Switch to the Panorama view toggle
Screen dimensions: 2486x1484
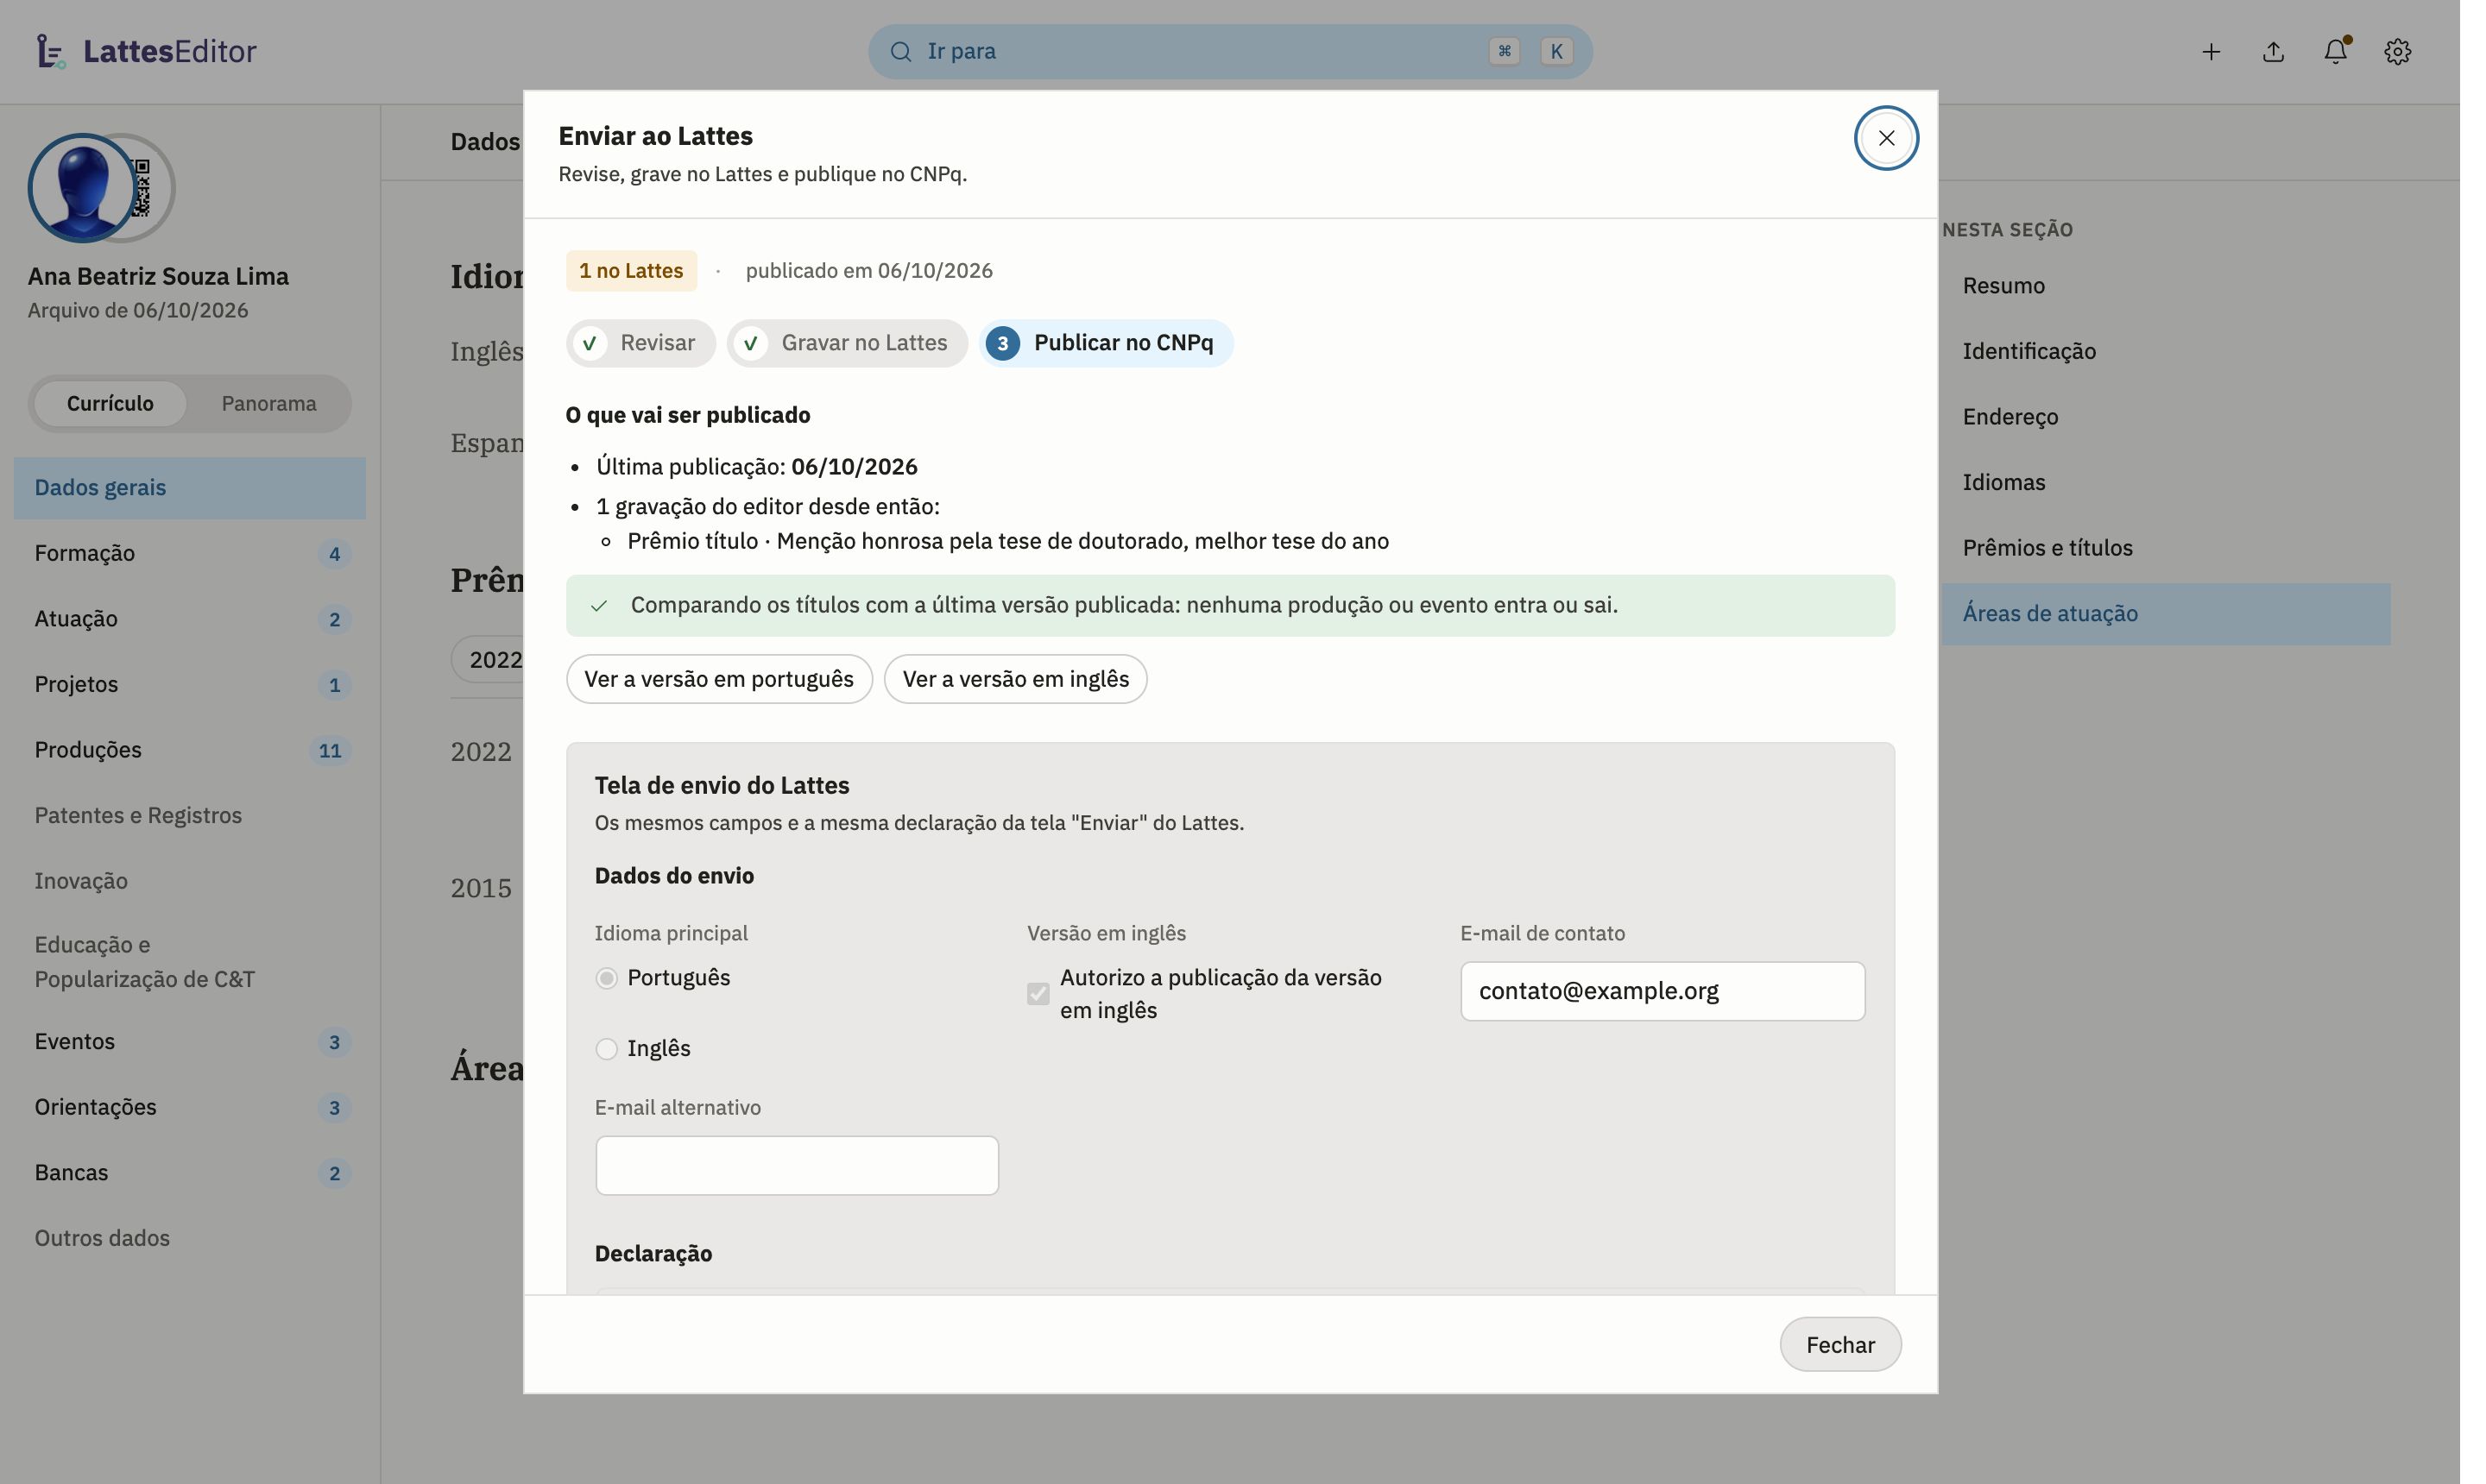(x=269, y=403)
